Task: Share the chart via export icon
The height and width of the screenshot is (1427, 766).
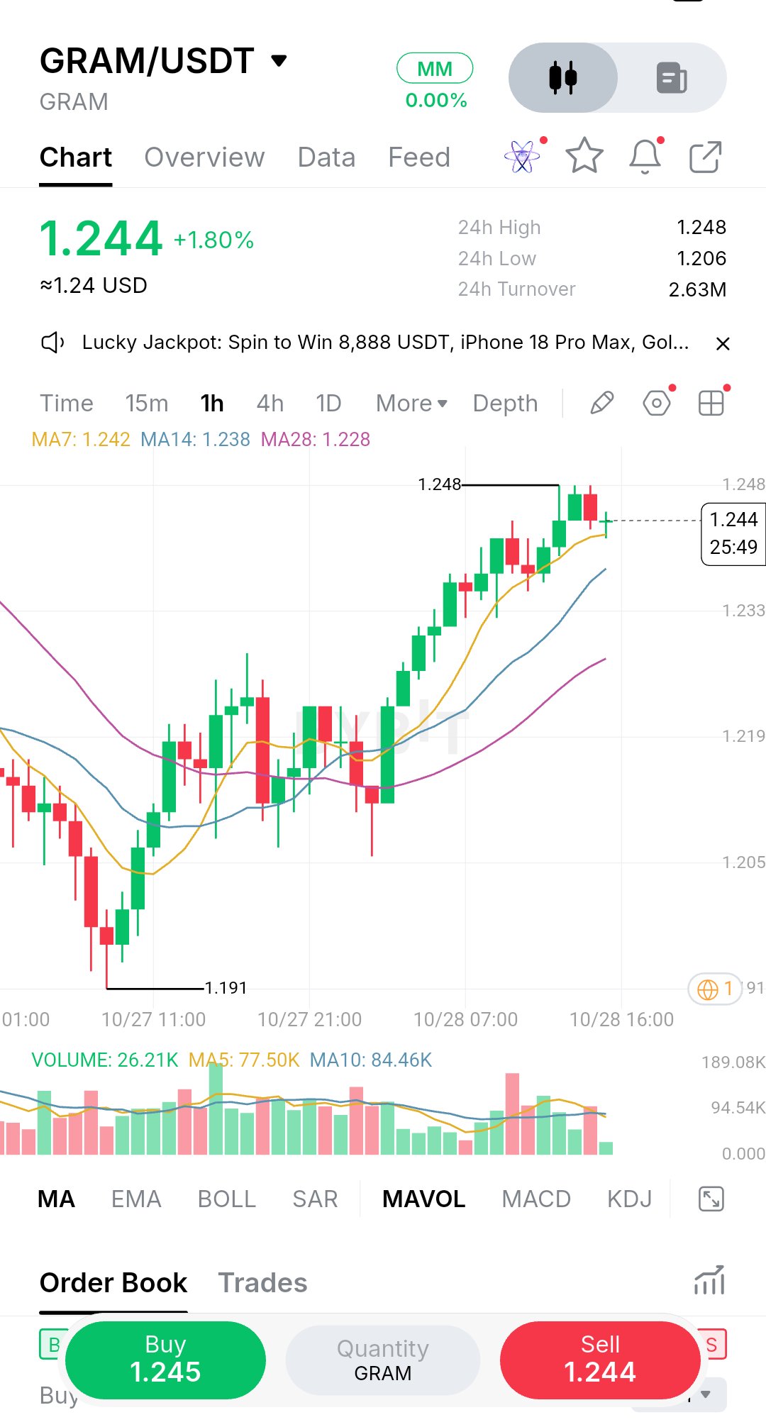Action: (x=706, y=157)
